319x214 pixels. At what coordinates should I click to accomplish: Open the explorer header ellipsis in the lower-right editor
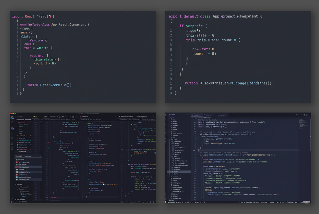pyautogui.click(x=188, y=115)
